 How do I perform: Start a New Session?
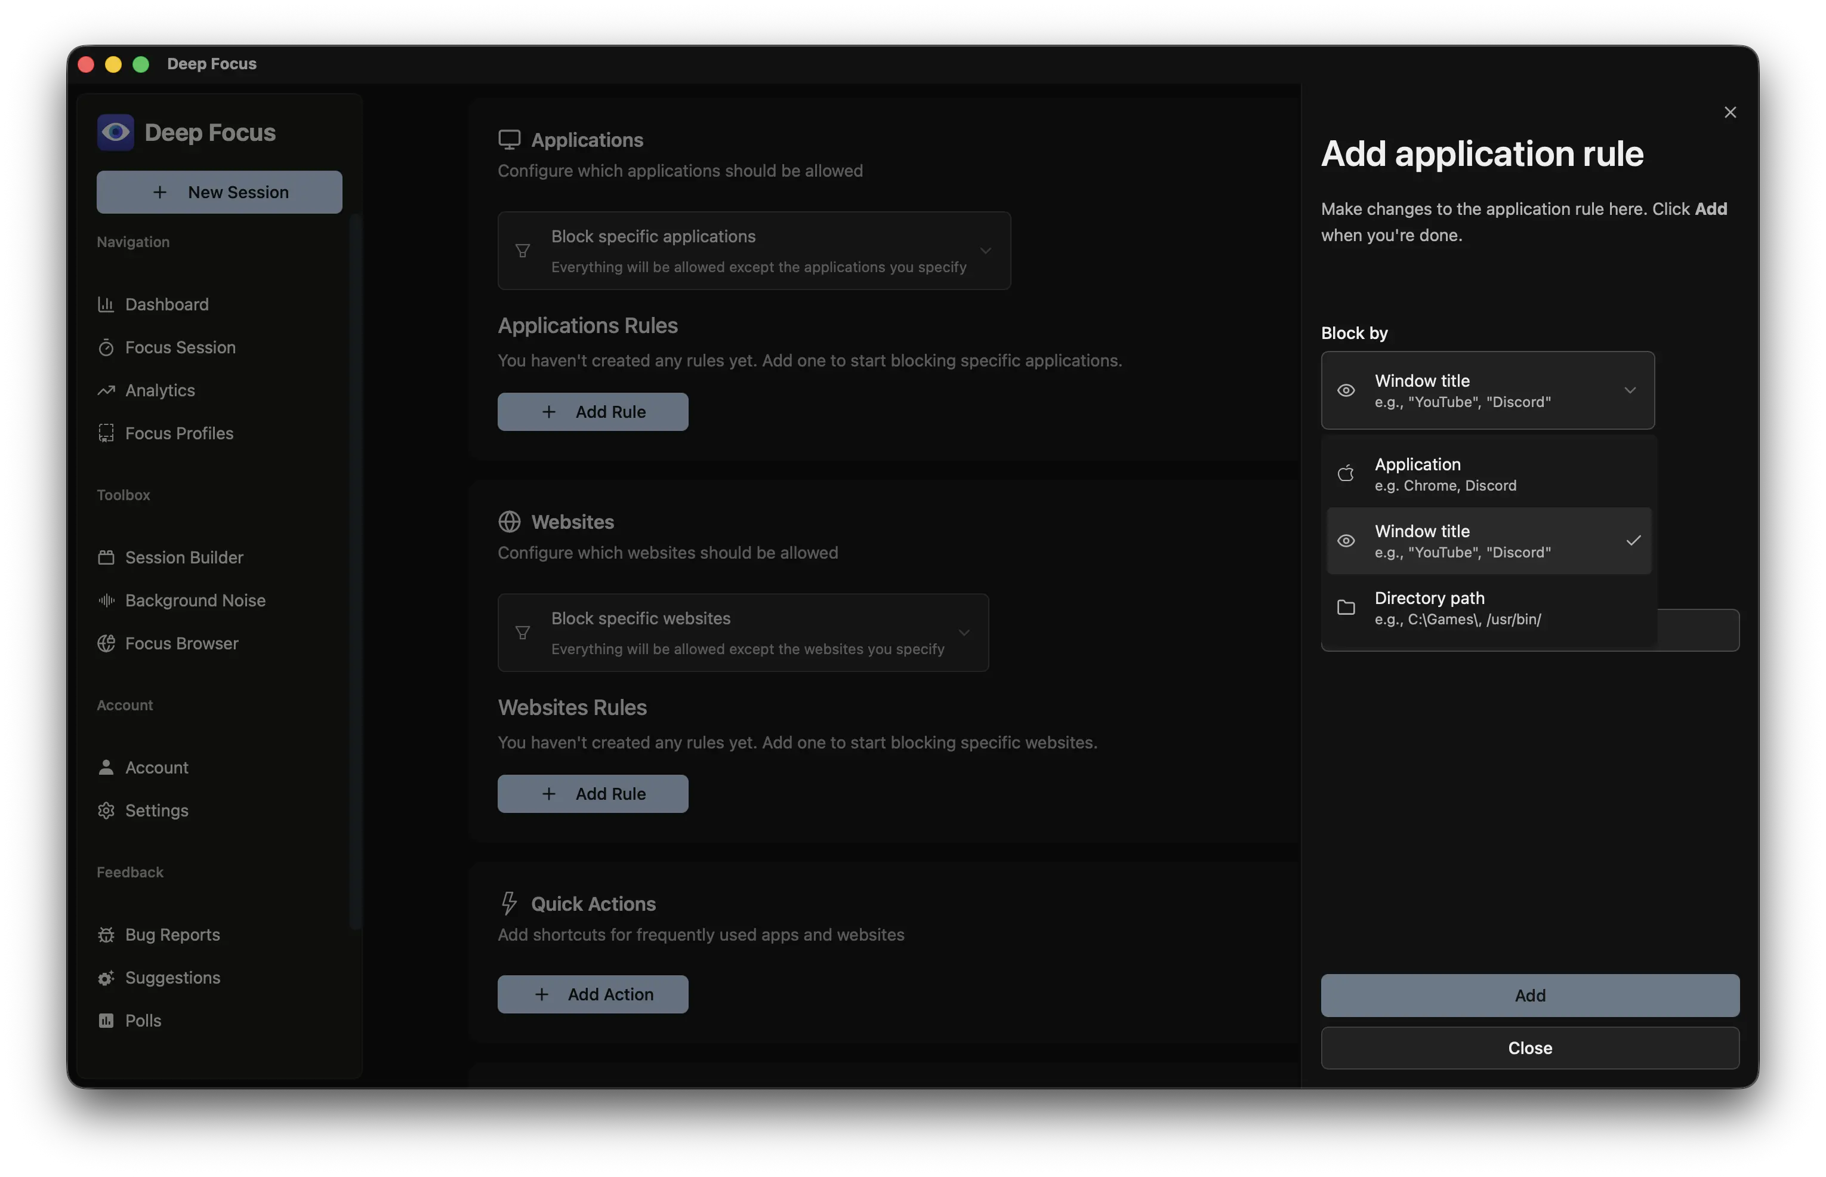click(219, 192)
